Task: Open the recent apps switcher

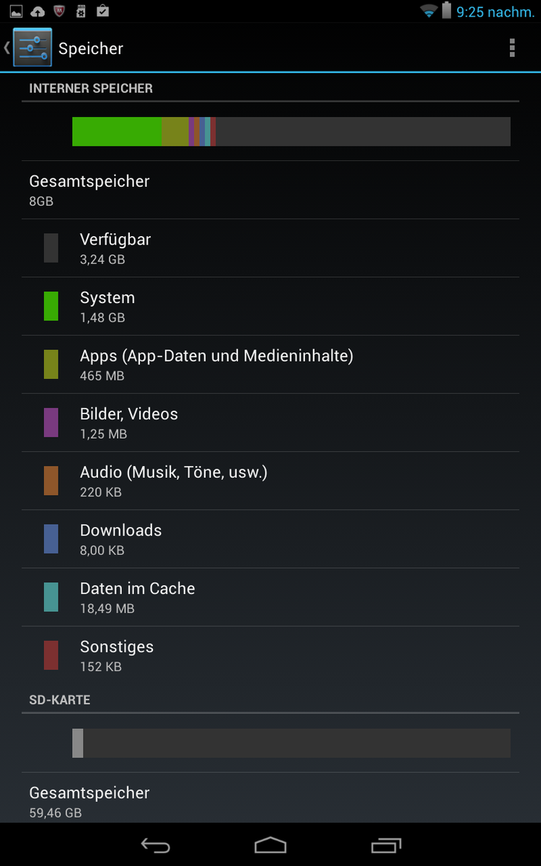Action: 386,845
